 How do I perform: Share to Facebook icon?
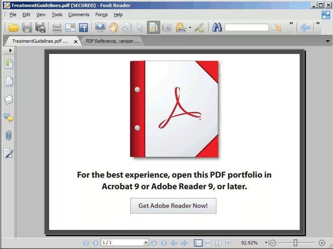click(x=84, y=27)
